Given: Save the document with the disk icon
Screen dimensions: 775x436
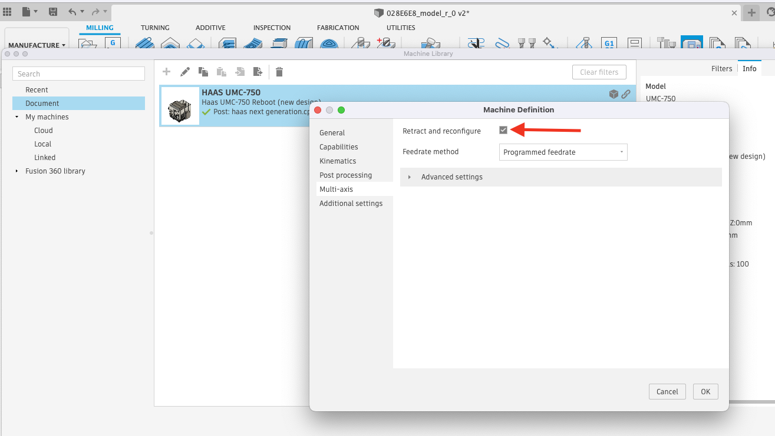Looking at the screenshot, I should [53, 12].
